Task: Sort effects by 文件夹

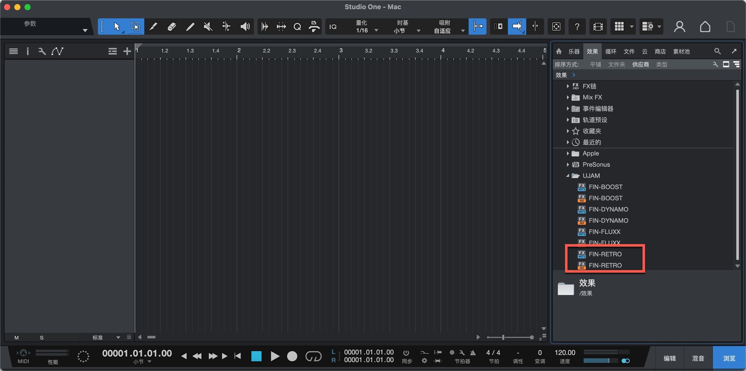Action: click(x=617, y=64)
